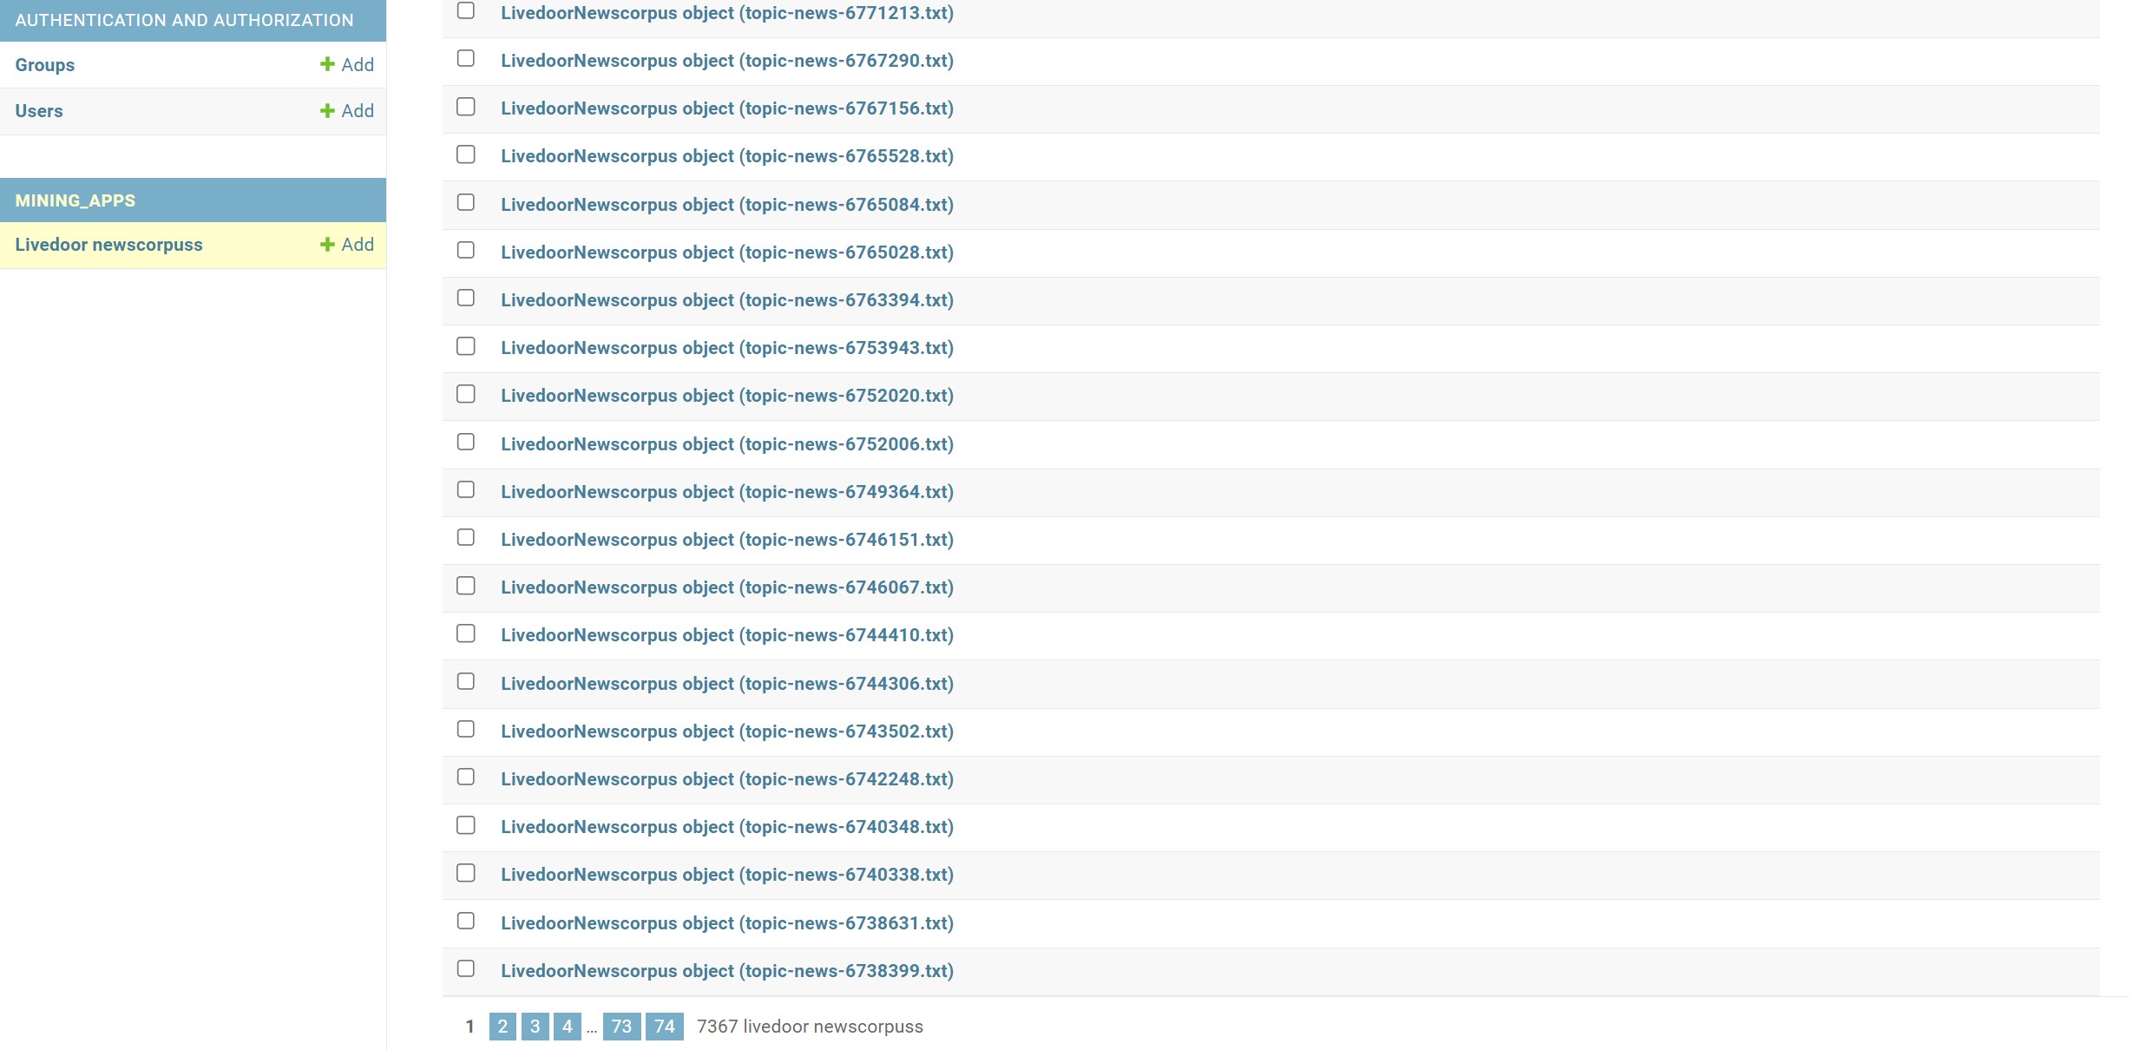The image size is (2153, 1050).
Task: Open object link topic-news-6743502.txt
Action: (727, 732)
